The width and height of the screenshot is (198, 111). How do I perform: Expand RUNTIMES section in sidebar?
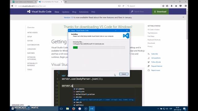pos(31,53)
